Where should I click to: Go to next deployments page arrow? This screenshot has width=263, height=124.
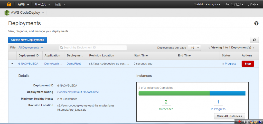[x=253, y=48]
